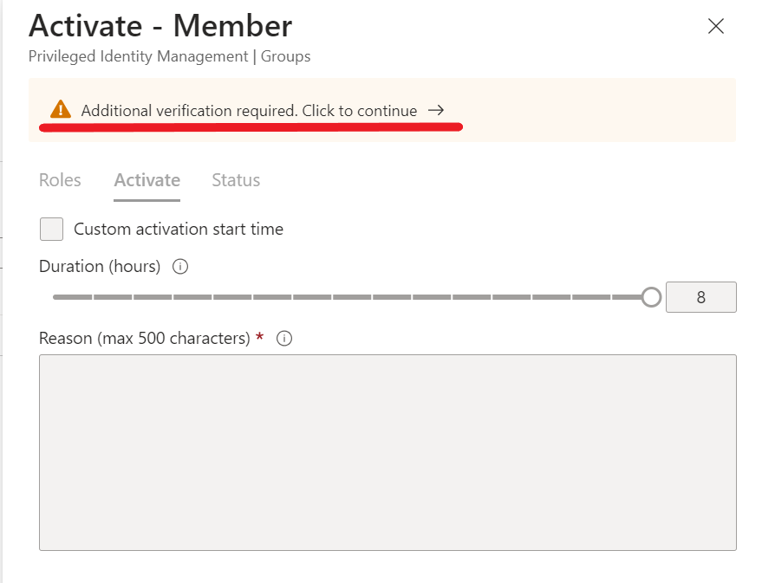The image size is (762, 583).
Task: Close the Activate - Member panel
Action: tap(715, 26)
